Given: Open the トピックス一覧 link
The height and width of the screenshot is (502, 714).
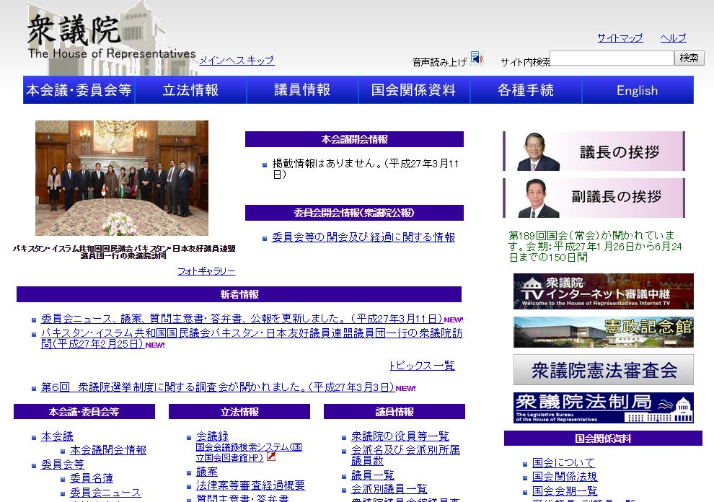Looking at the screenshot, I should [422, 366].
